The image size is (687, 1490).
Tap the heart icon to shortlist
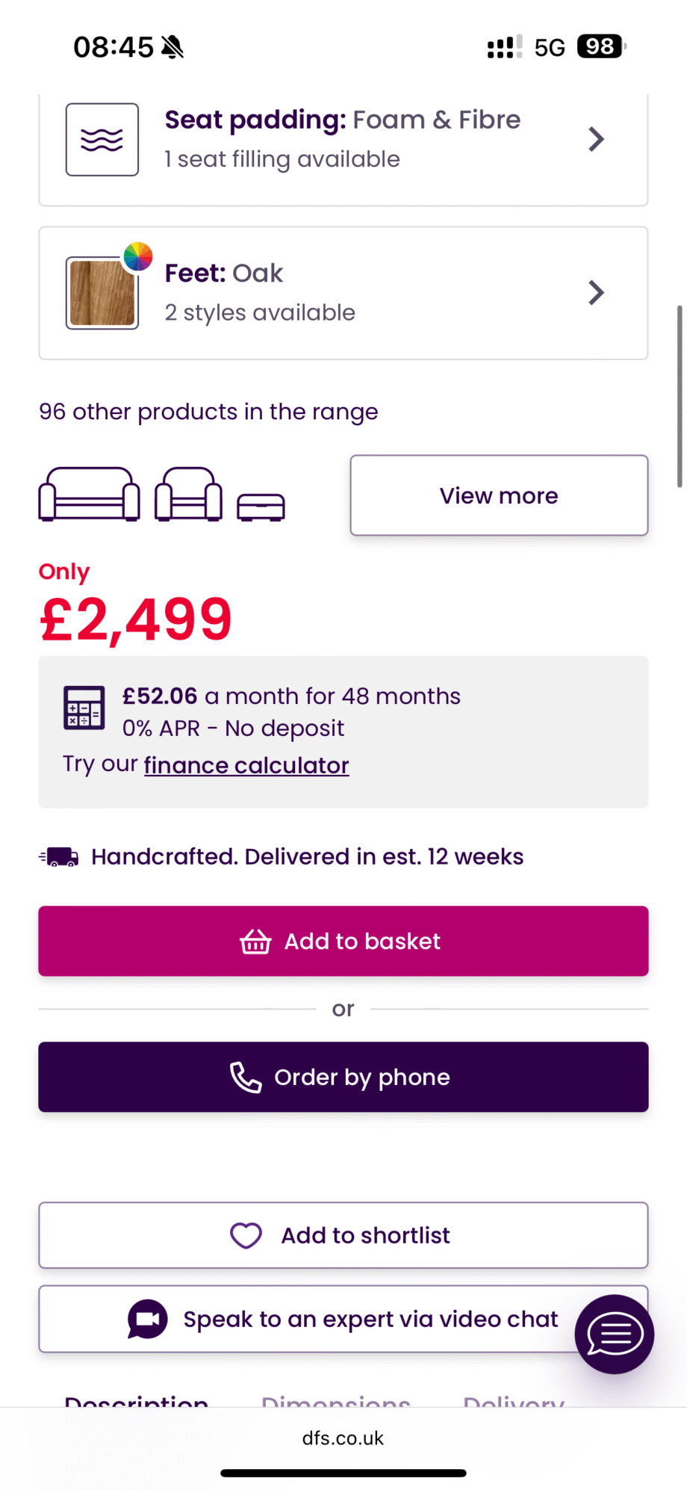(246, 1235)
